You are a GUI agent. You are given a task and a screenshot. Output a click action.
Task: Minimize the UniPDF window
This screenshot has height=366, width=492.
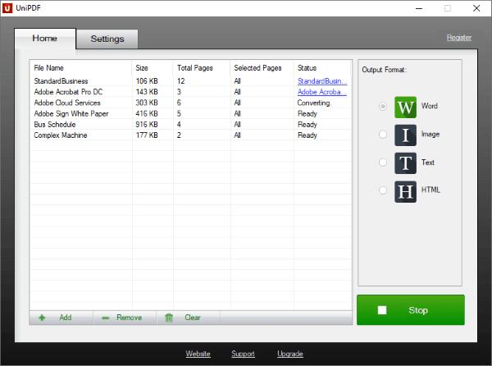click(x=419, y=8)
